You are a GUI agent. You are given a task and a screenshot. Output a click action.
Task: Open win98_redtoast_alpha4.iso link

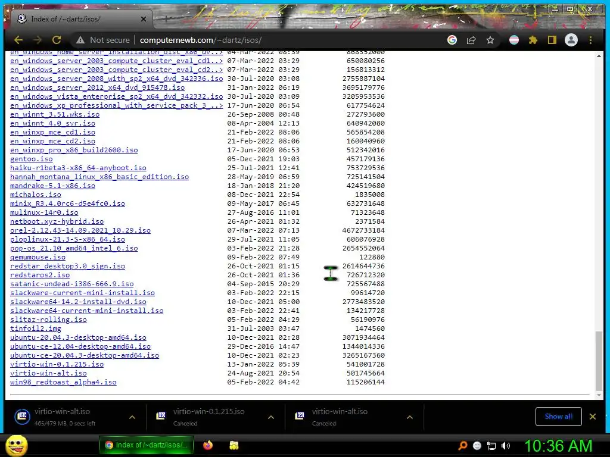[x=63, y=382]
